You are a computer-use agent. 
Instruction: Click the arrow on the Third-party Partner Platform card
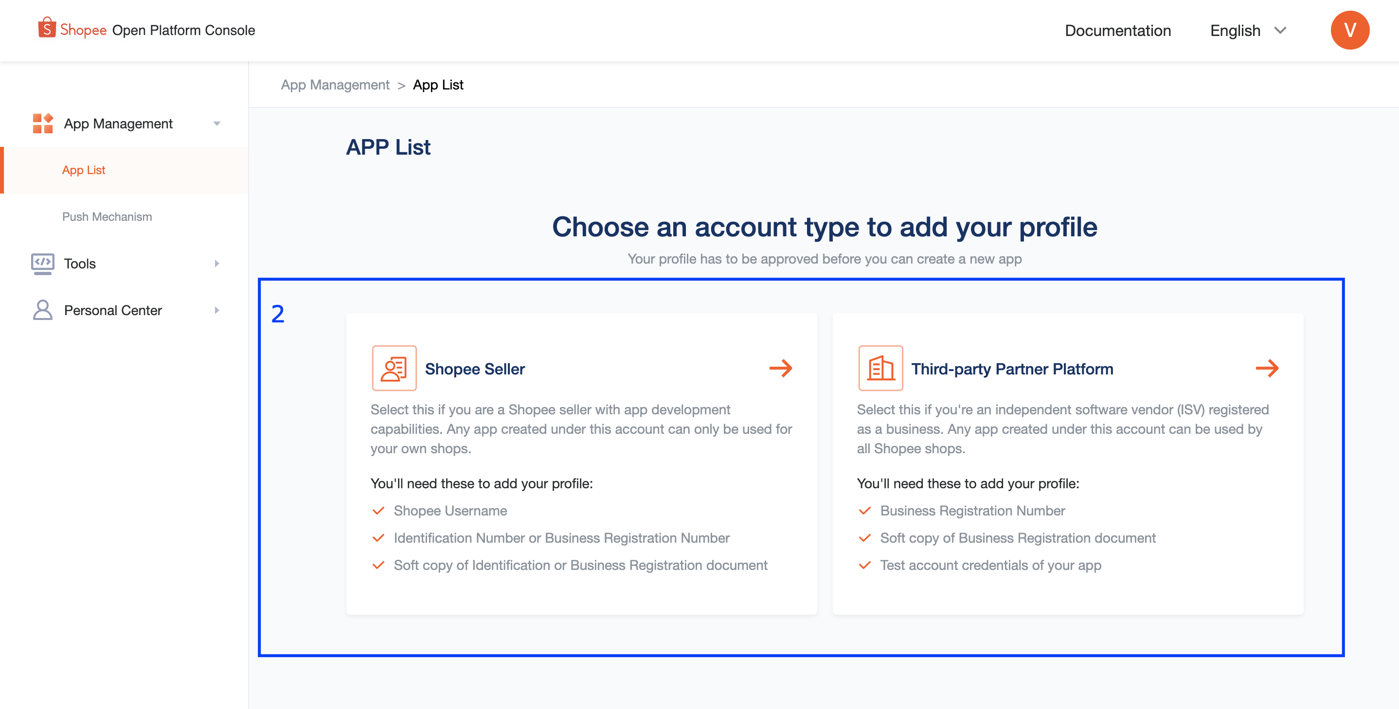click(1268, 368)
